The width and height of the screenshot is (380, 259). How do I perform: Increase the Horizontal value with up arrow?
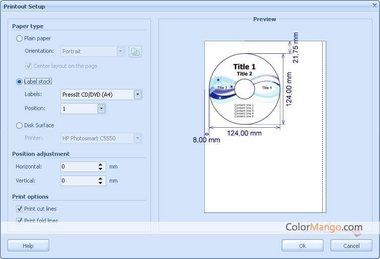tap(101, 164)
